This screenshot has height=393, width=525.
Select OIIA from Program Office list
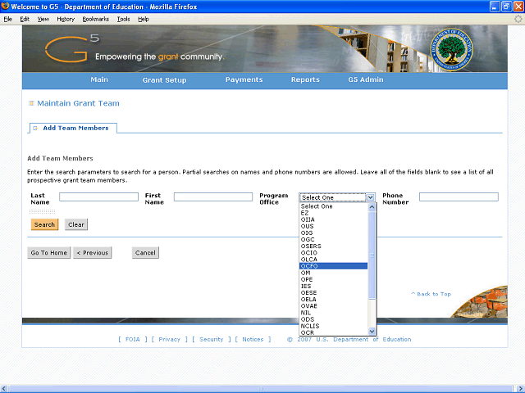point(334,219)
